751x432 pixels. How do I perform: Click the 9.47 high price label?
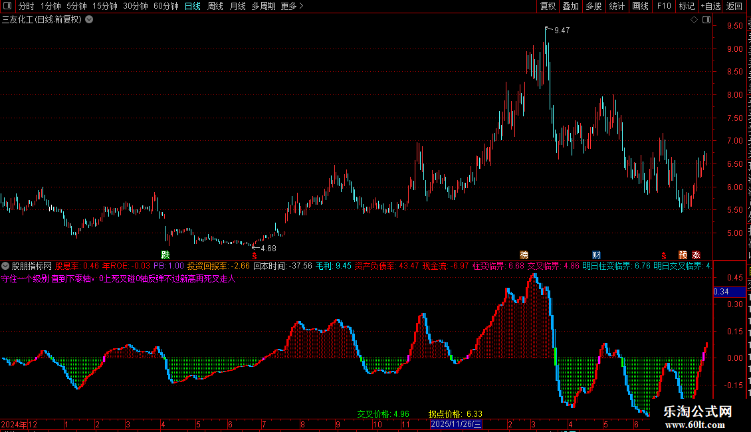pos(562,30)
